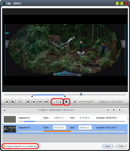Edit Segment 02 start time field

[x=60, y=128]
